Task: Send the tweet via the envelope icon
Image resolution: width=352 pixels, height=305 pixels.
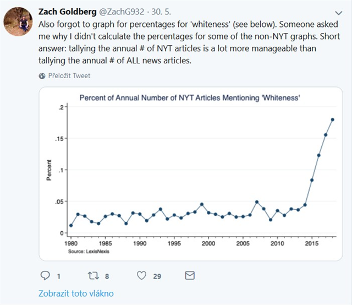Action: [x=190, y=276]
